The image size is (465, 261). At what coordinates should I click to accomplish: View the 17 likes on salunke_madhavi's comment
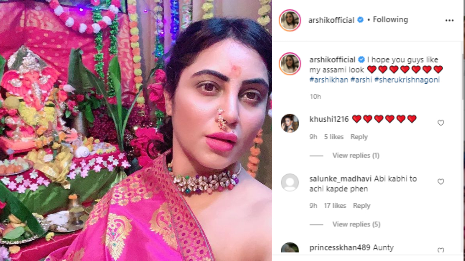point(335,206)
